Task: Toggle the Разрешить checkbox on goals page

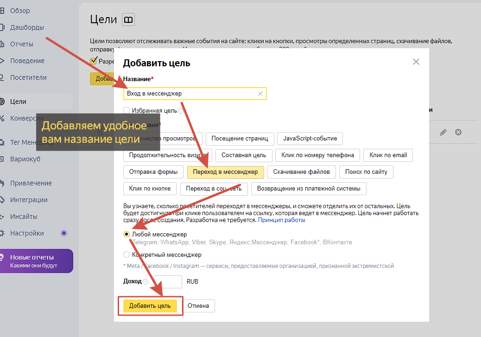Action: pyautogui.click(x=94, y=61)
